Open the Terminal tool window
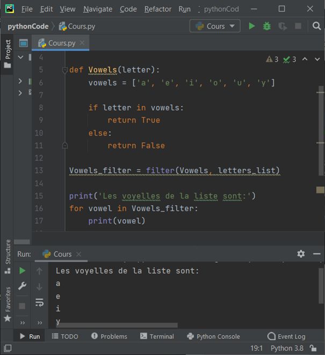 157,336
